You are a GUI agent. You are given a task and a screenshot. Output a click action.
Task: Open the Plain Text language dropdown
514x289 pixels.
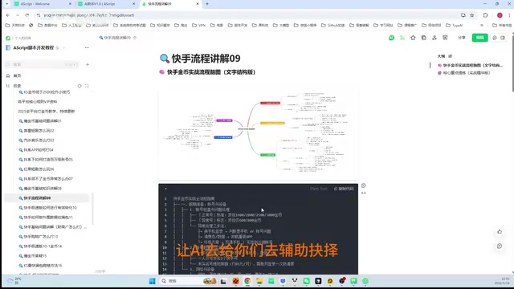(x=318, y=189)
